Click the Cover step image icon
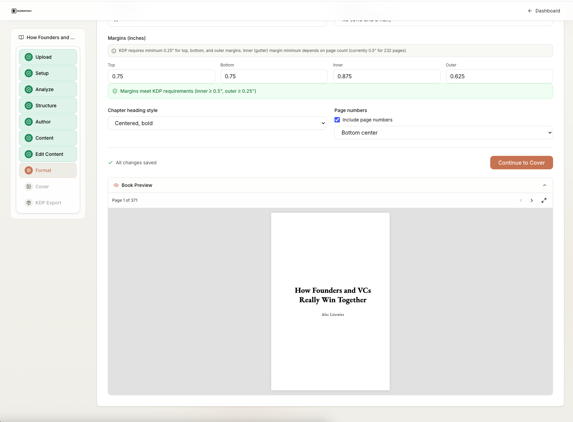This screenshot has width=573, height=422. (x=29, y=187)
